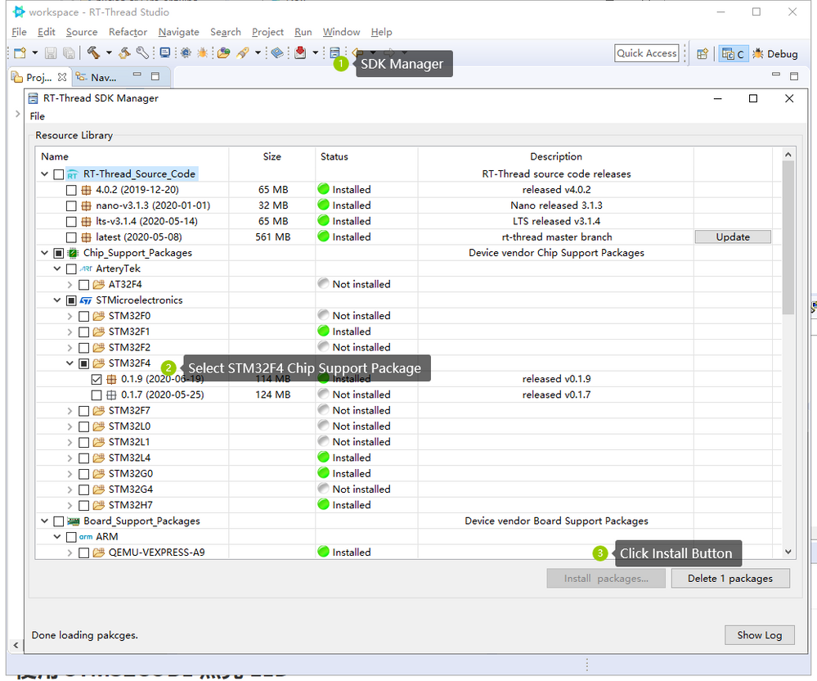
Task: Click the Show Log button
Action: click(759, 635)
